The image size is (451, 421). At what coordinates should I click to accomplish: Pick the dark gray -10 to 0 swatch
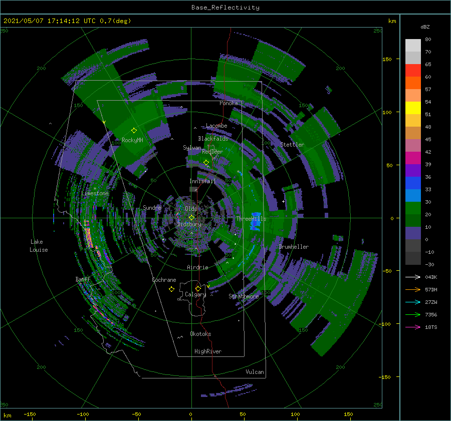[413, 245]
